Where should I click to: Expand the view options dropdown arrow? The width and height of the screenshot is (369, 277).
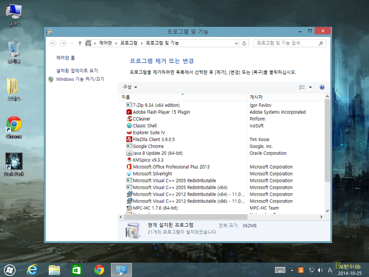pos(310,87)
